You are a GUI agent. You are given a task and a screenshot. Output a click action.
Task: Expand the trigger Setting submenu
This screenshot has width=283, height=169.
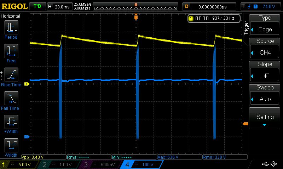pyautogui.click(x=265, y=118)
